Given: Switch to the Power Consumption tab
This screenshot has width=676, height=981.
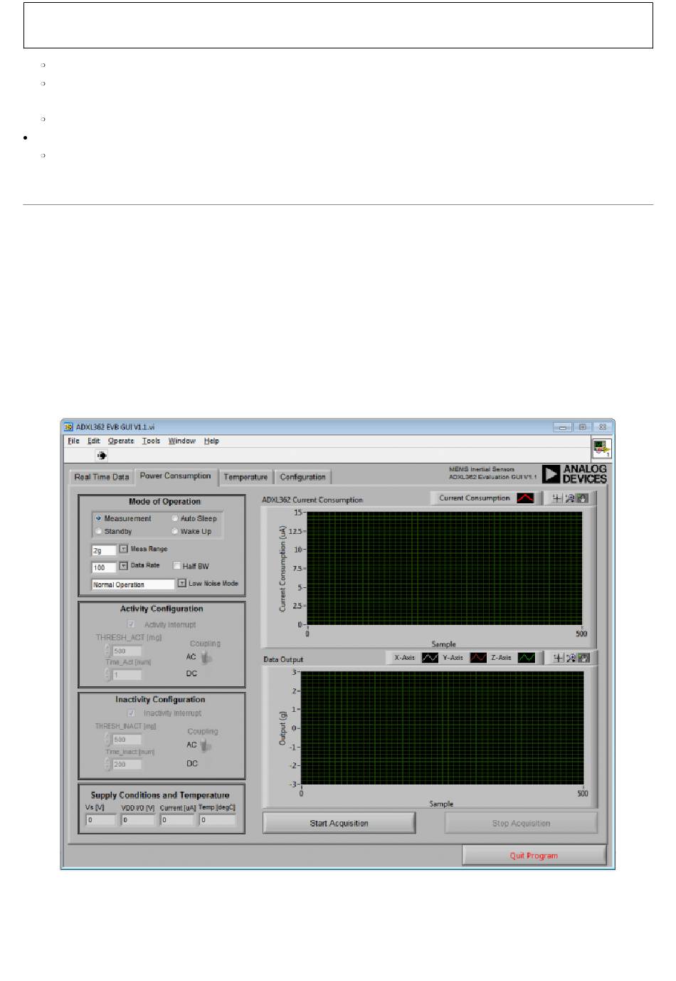Looking at the screenshot, I should tap(176, 476).
